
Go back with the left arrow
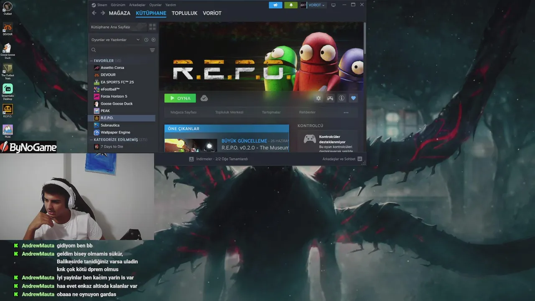click(x=94, y=13)
